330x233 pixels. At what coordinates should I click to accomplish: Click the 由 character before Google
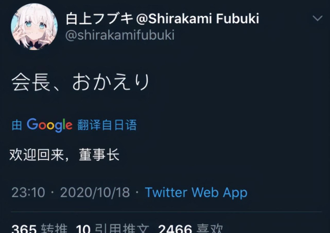[x=17, y=125]
